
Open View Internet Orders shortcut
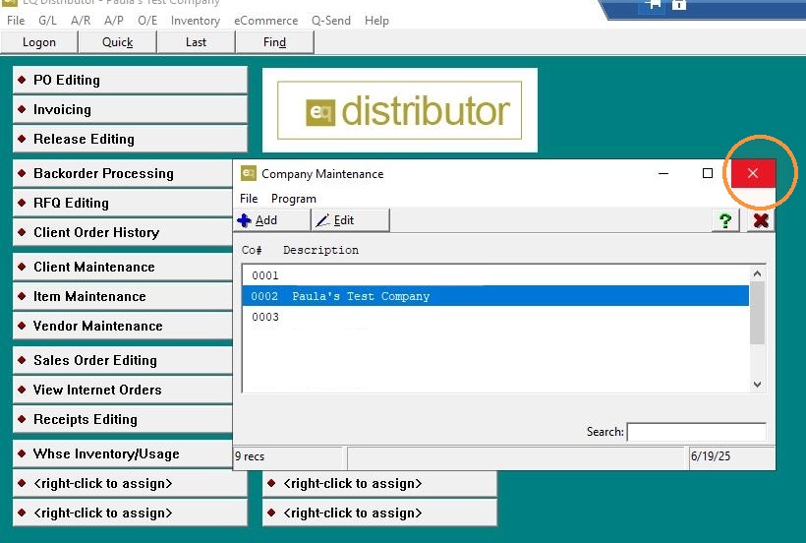[122, 390]
